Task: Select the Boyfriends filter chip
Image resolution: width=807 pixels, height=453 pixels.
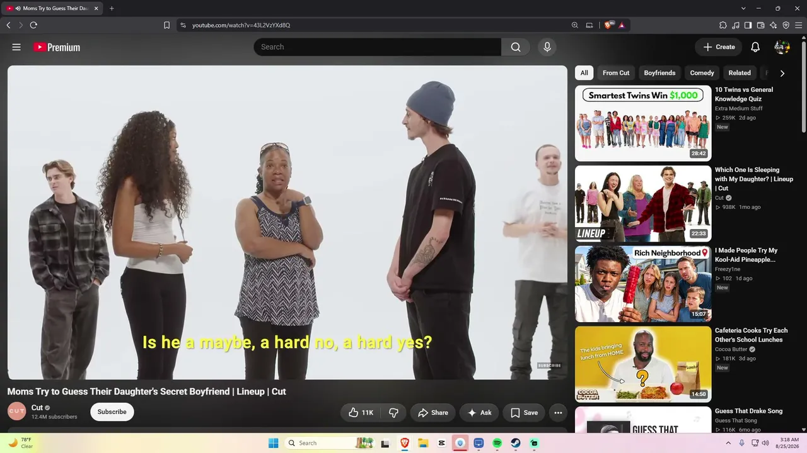Action: pos(659,73)
